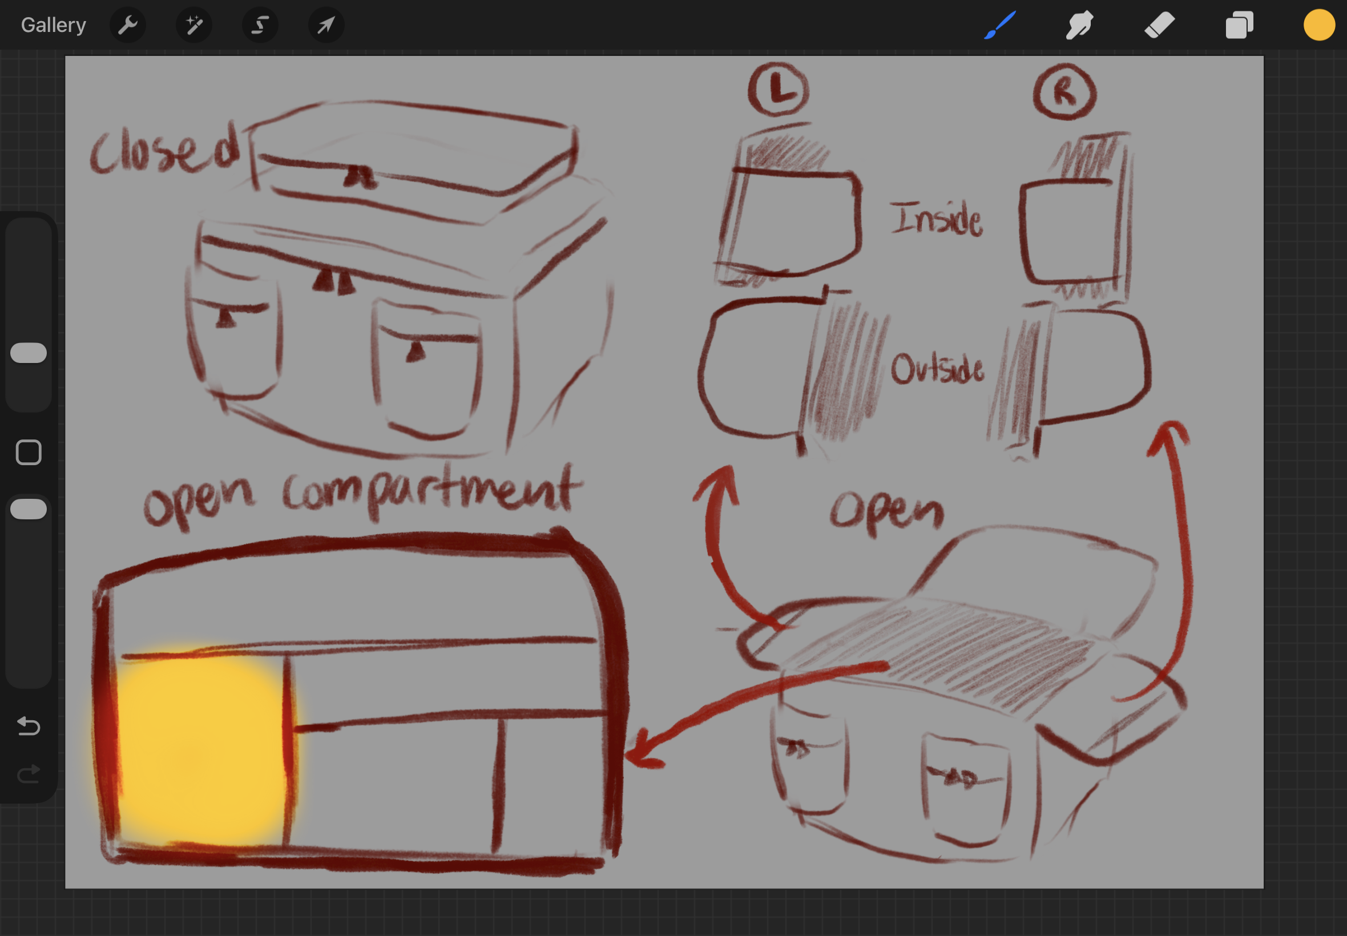The height and width of the screenshot is (936, 1347).
Task: Click the brush size slider handle
Action: click(x=29, y=353)
